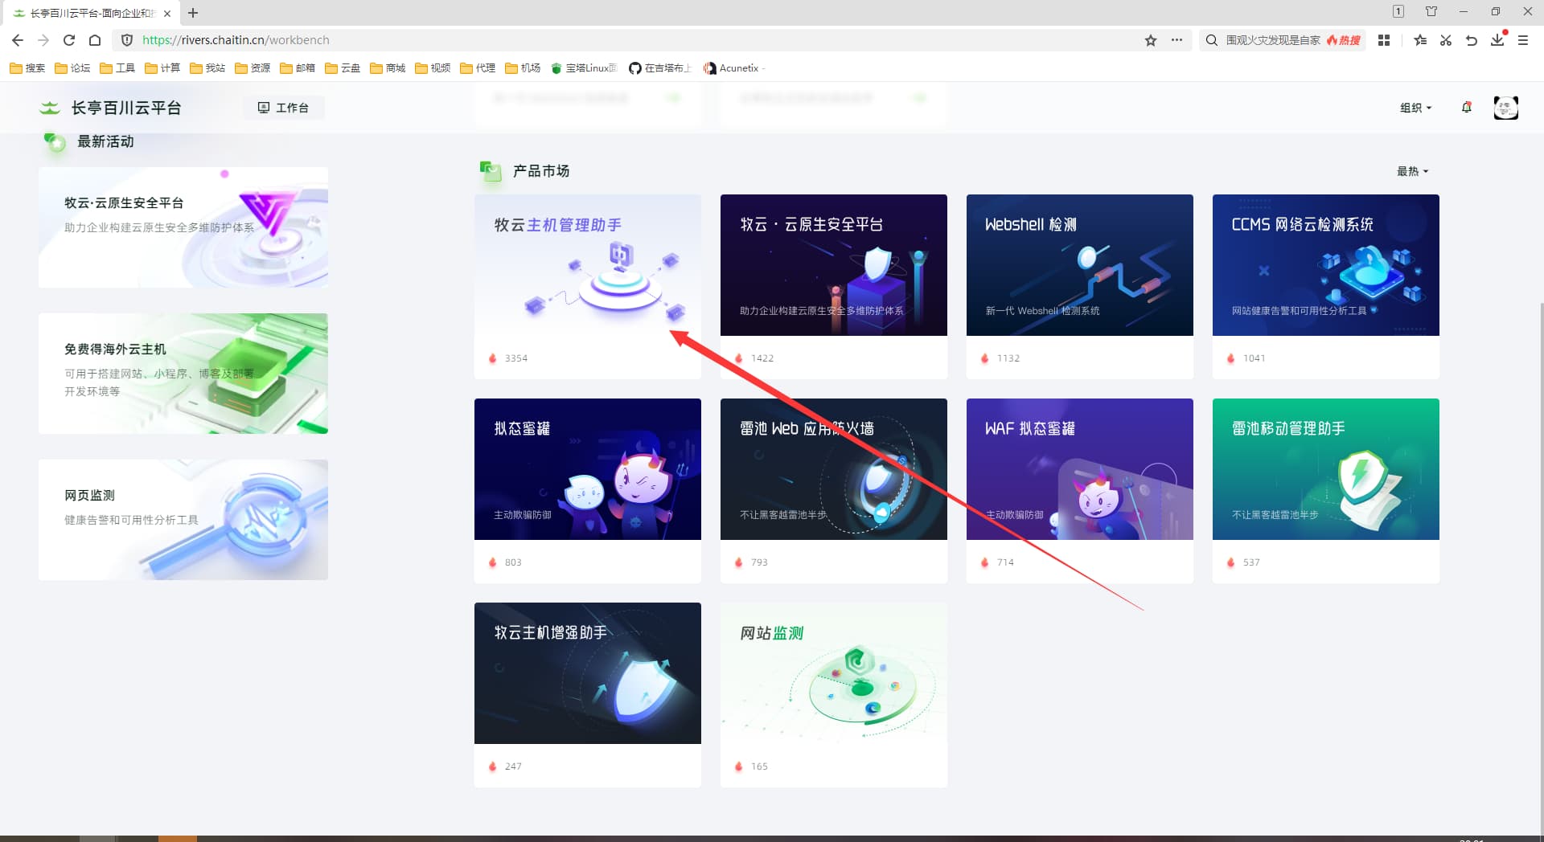
Task: Open the browser apps grid icon
Action: [1384, 40]
